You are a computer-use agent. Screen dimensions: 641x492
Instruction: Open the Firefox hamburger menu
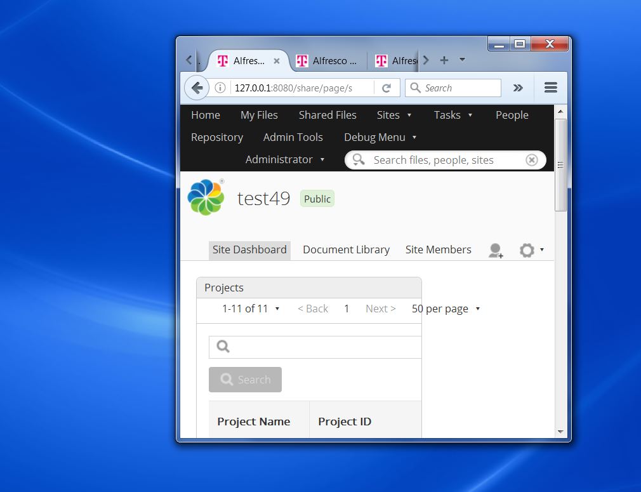coord(550,88)
